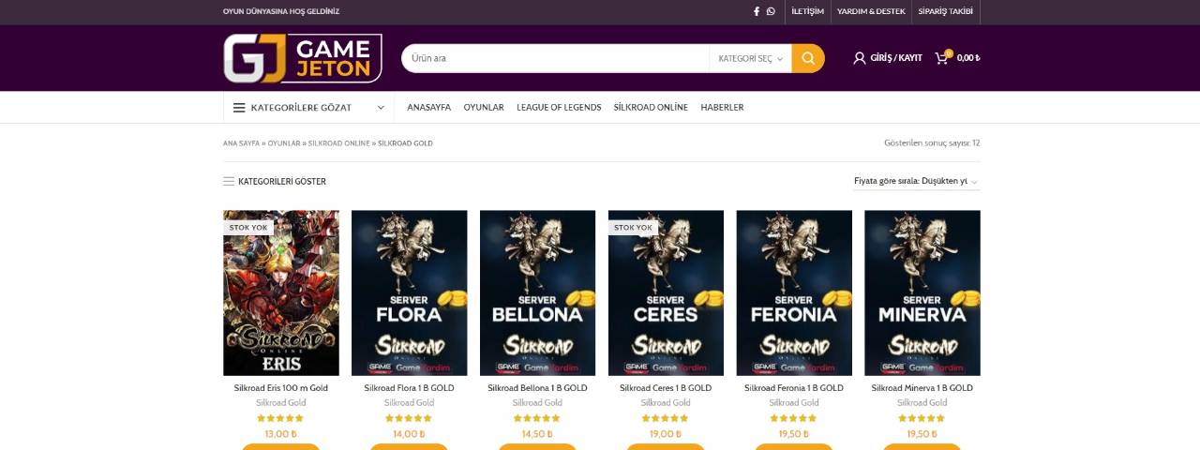Image resolution: width=1200 pixels, height=450 pixels.
Task: Click the user account icon
Action: coord(859,58)
